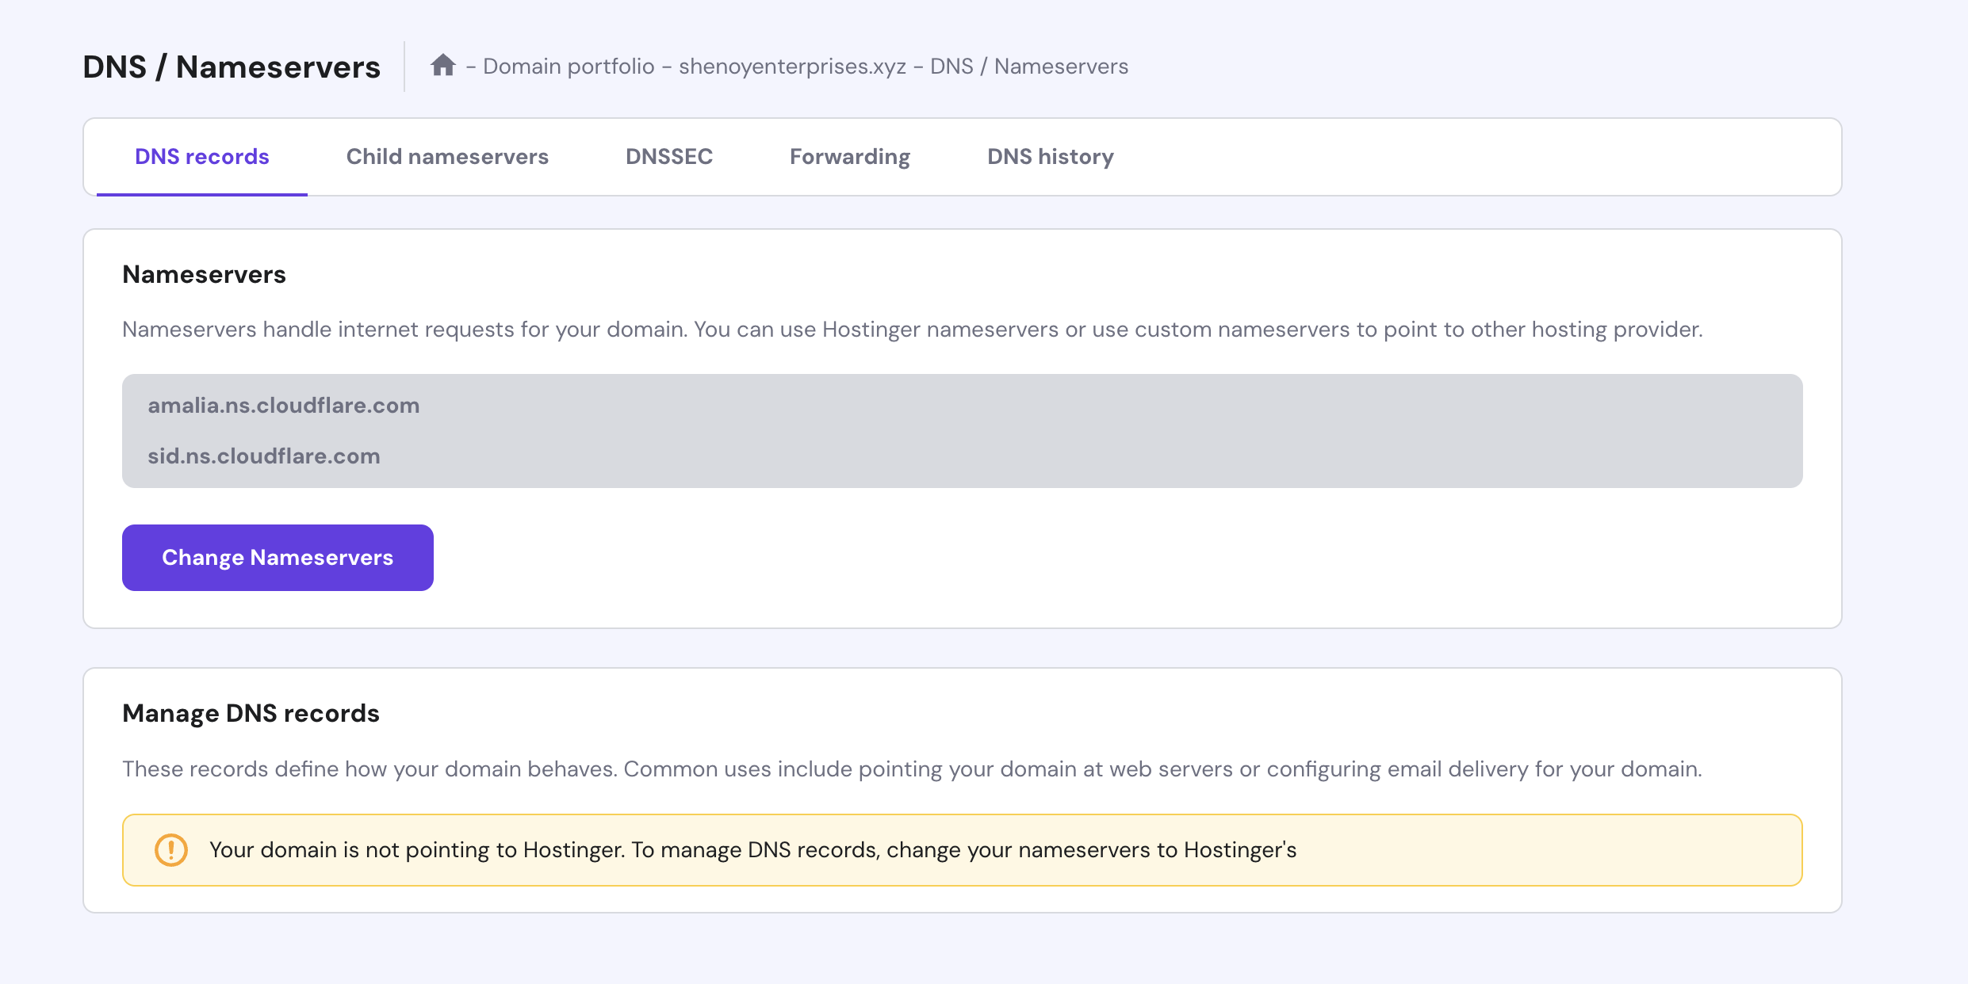Viewport: 1968px width, 984px height.
Task: Open the DNSSEC tab
Action: (669, 157)
